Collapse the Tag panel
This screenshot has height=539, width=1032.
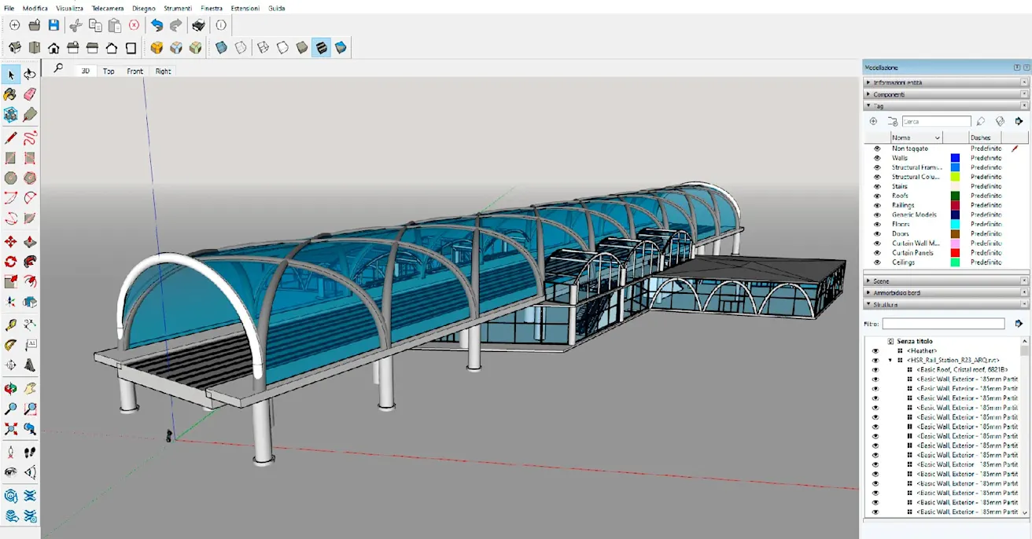pos(946,105)
